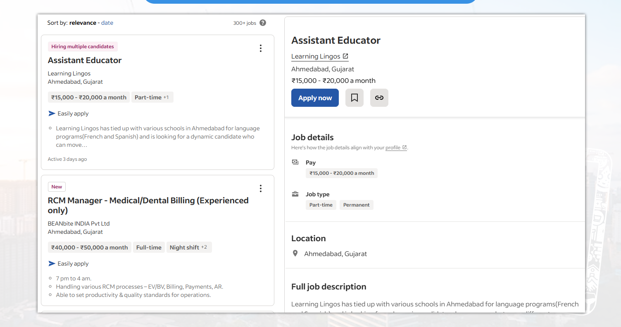This screenshot has width=621, height=327.
Task: Copy job link using the chain icon
Action: [379, 98]
